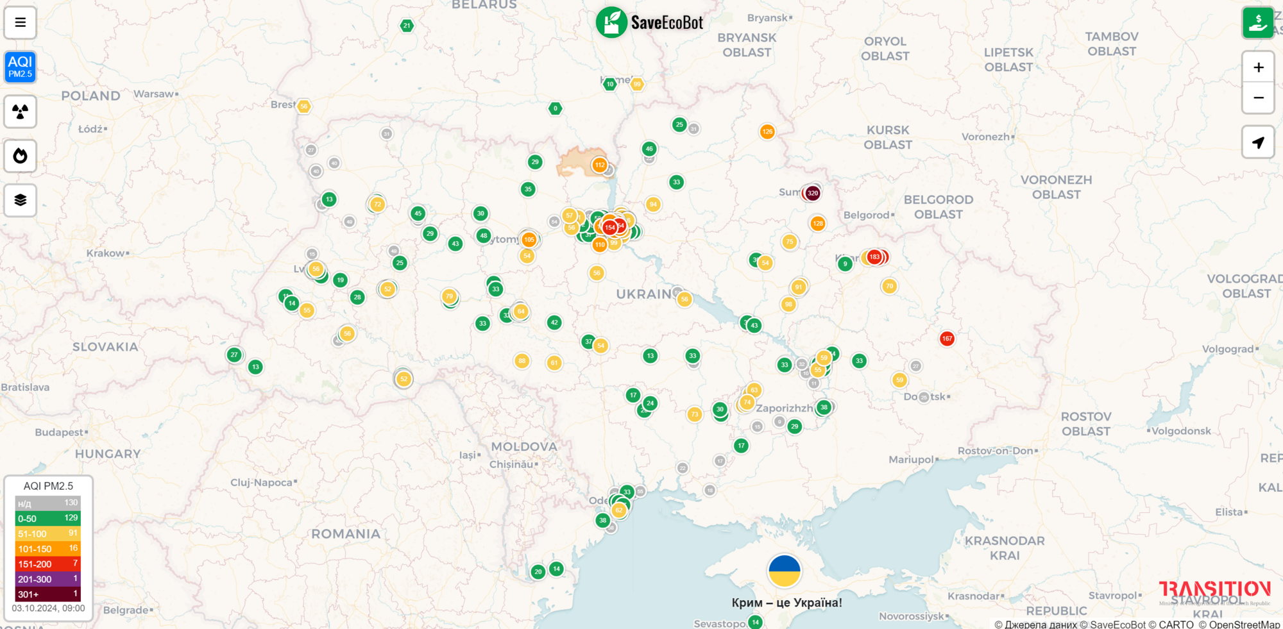1283x629 pixels.
Task: Open the fires layer icon
Action: point(20,156)
